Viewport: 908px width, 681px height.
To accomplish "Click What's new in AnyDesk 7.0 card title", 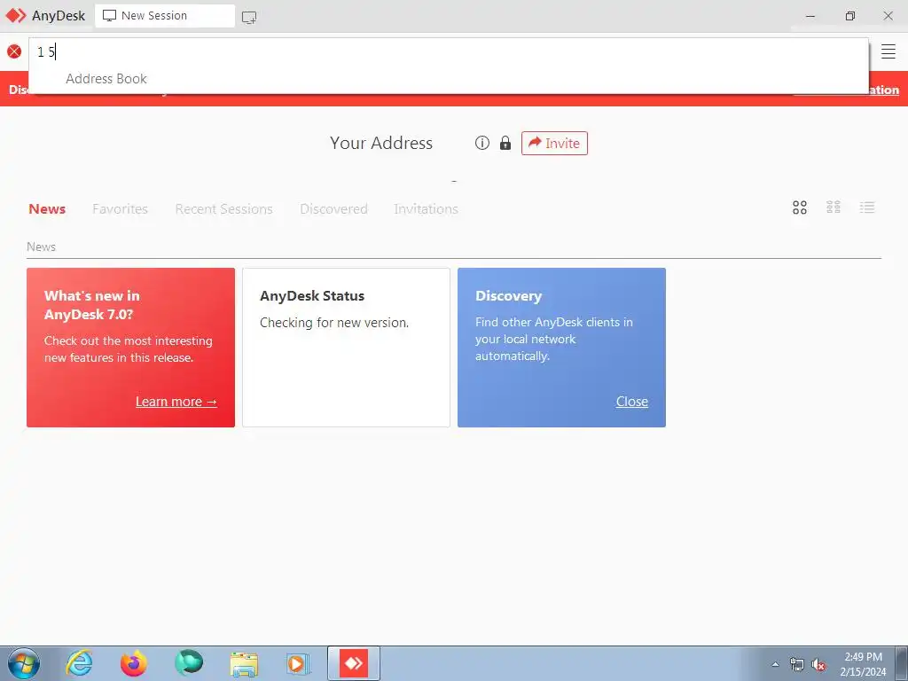I will (x=91, y=305).
